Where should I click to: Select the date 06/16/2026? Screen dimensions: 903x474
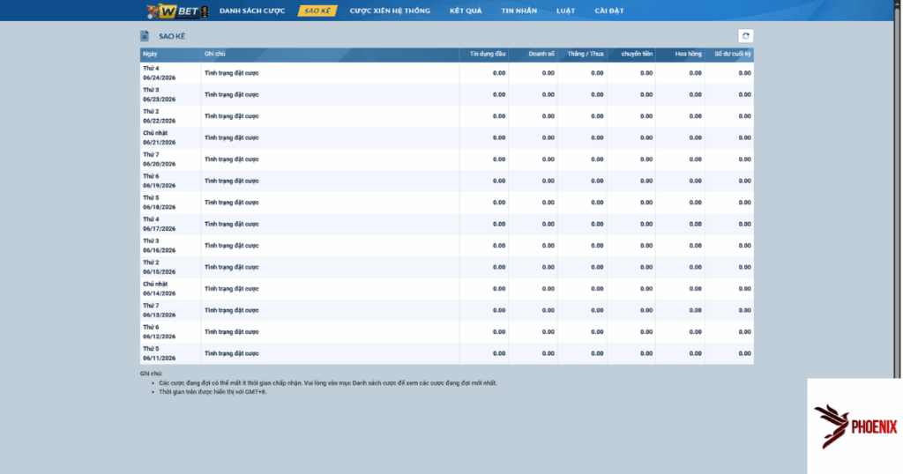click(160, 250)
